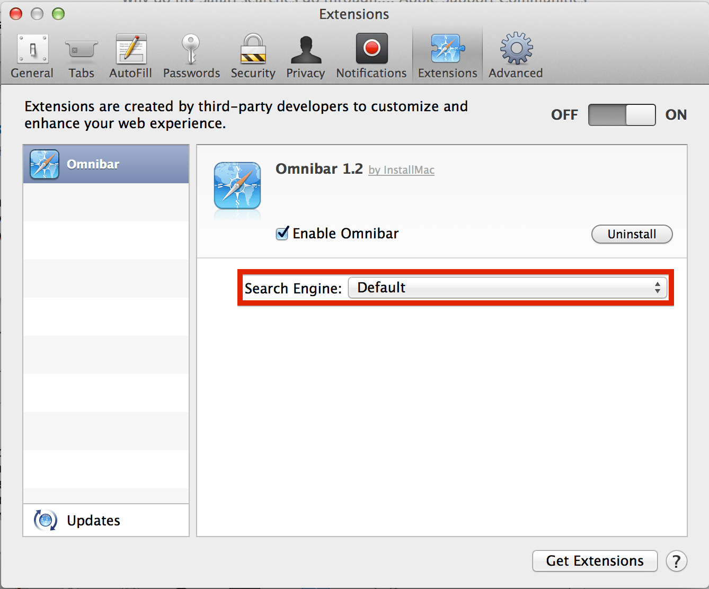Image resolution: width=709 pixels, height=589 pixels.
Task: Toggle the Extensions OFF/ON switch
Action: pyautogui.click(x=622, y=115)
